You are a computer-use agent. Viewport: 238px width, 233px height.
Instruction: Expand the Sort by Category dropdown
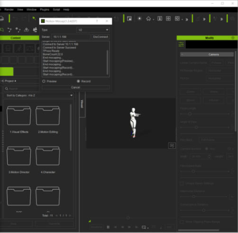38,96
